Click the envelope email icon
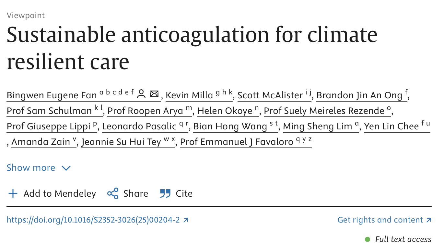Viewport: 444px width, 251px height. (x=154, y=94)
